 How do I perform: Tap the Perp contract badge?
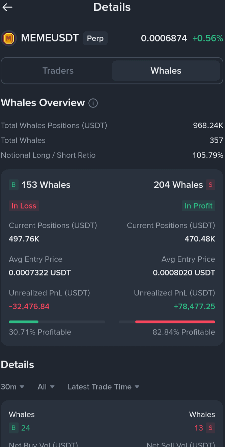[95, 38]
